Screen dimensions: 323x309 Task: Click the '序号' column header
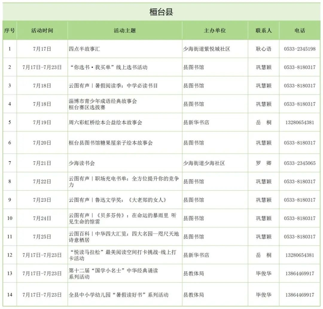[10, 31]
